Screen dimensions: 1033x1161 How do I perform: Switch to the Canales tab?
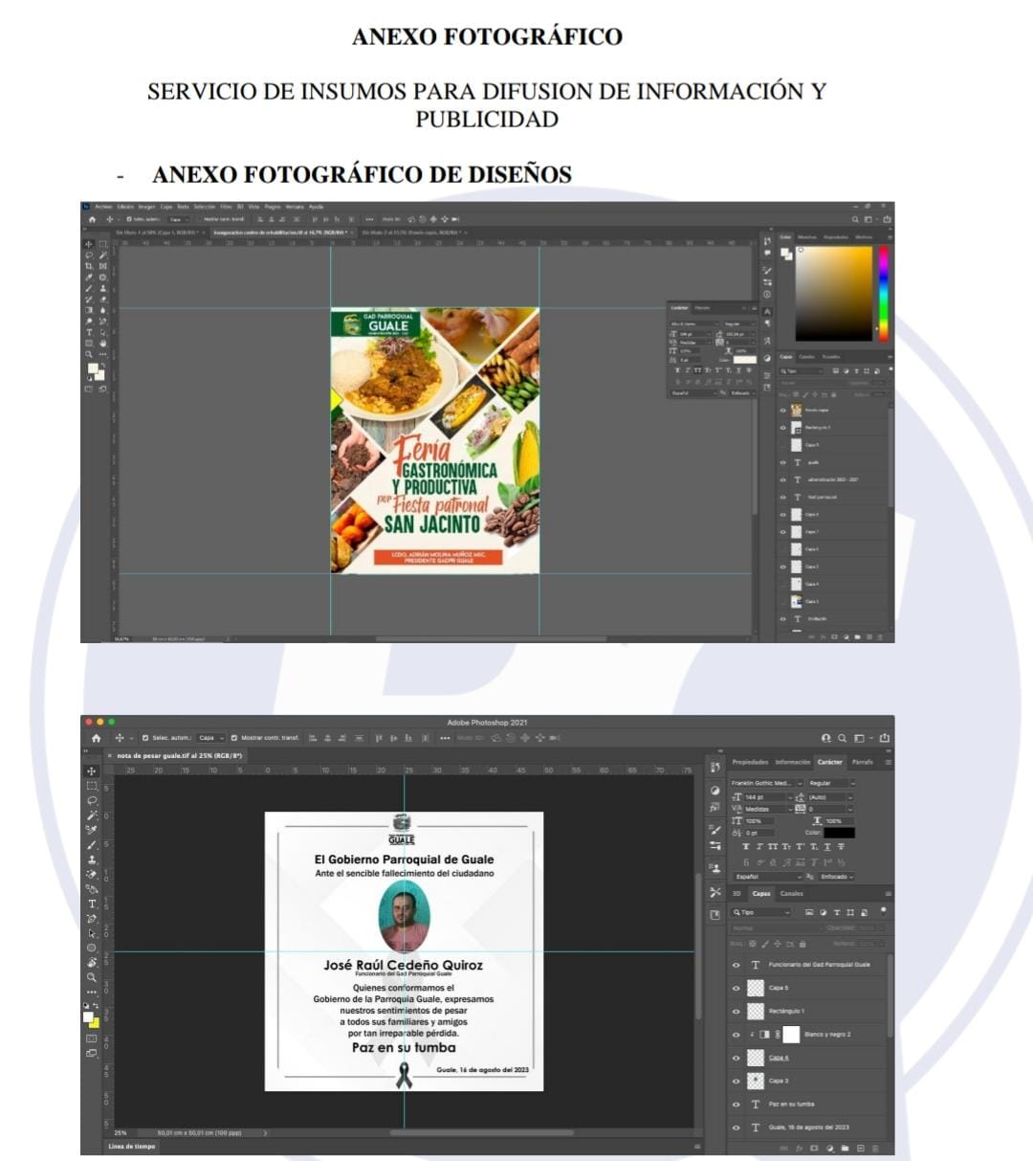792,894
